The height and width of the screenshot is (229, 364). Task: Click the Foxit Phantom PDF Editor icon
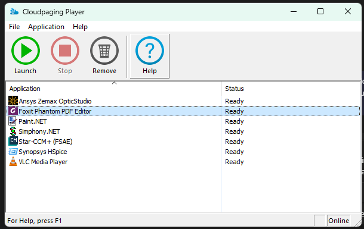tap(13, 111)
